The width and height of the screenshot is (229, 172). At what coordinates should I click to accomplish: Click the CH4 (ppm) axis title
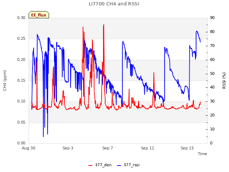(x=5, y=81)
